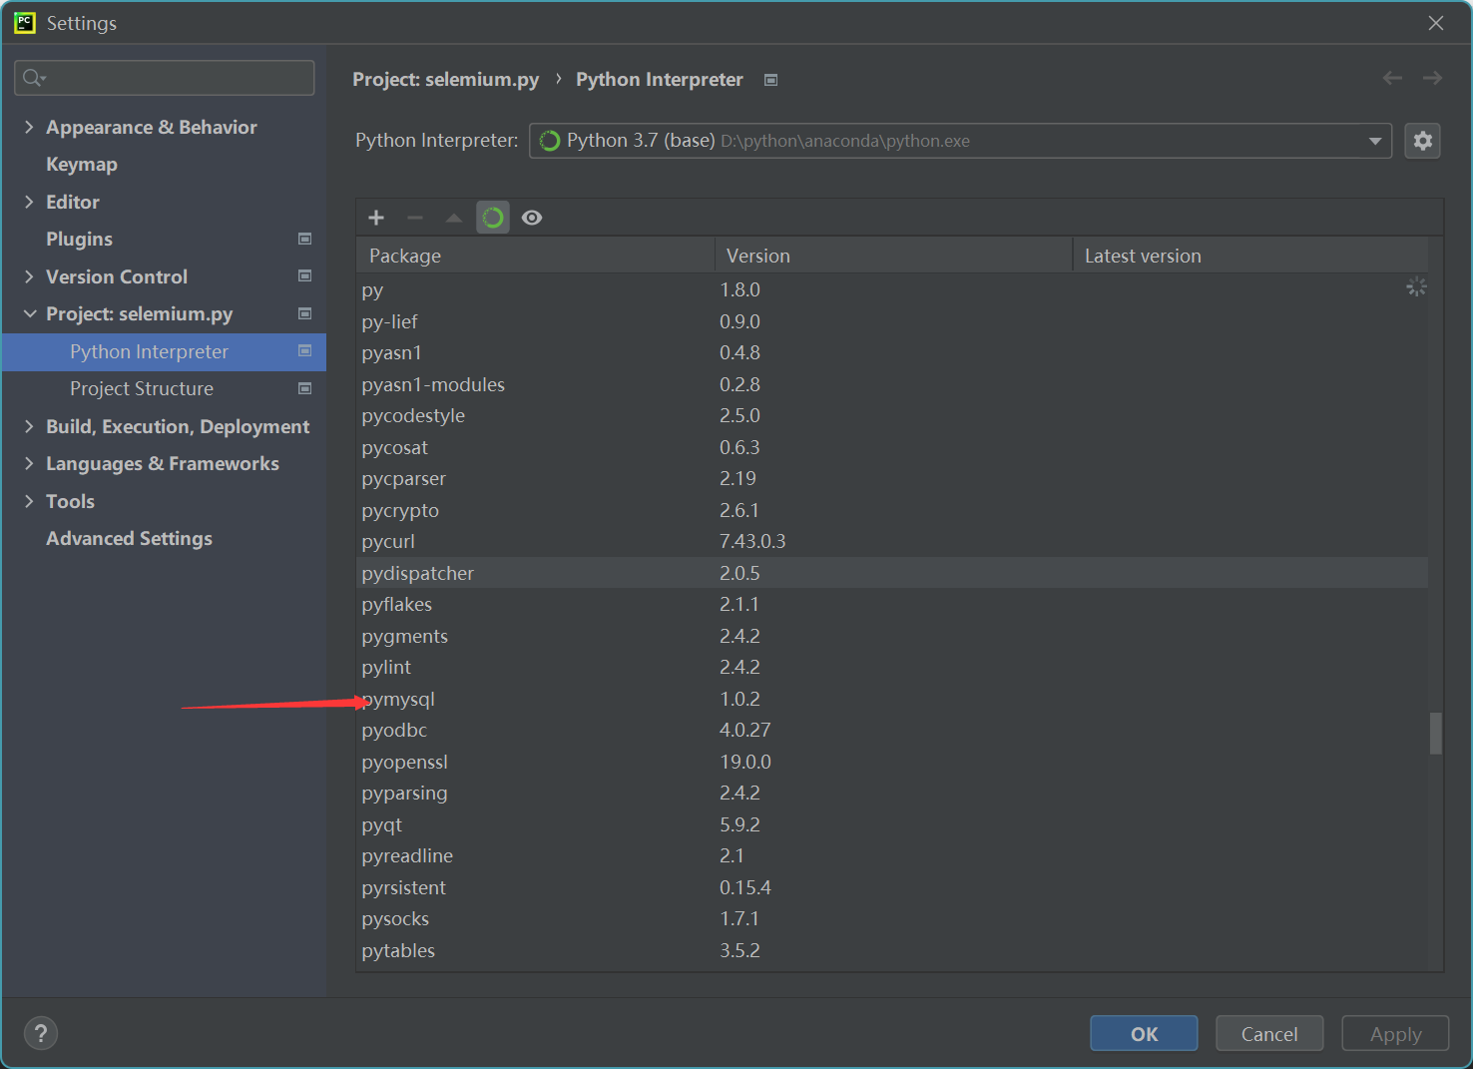The width and height of the screenshot is (1473, 1069).
Task: Select the py-lief package row
Action: [892, 321]
